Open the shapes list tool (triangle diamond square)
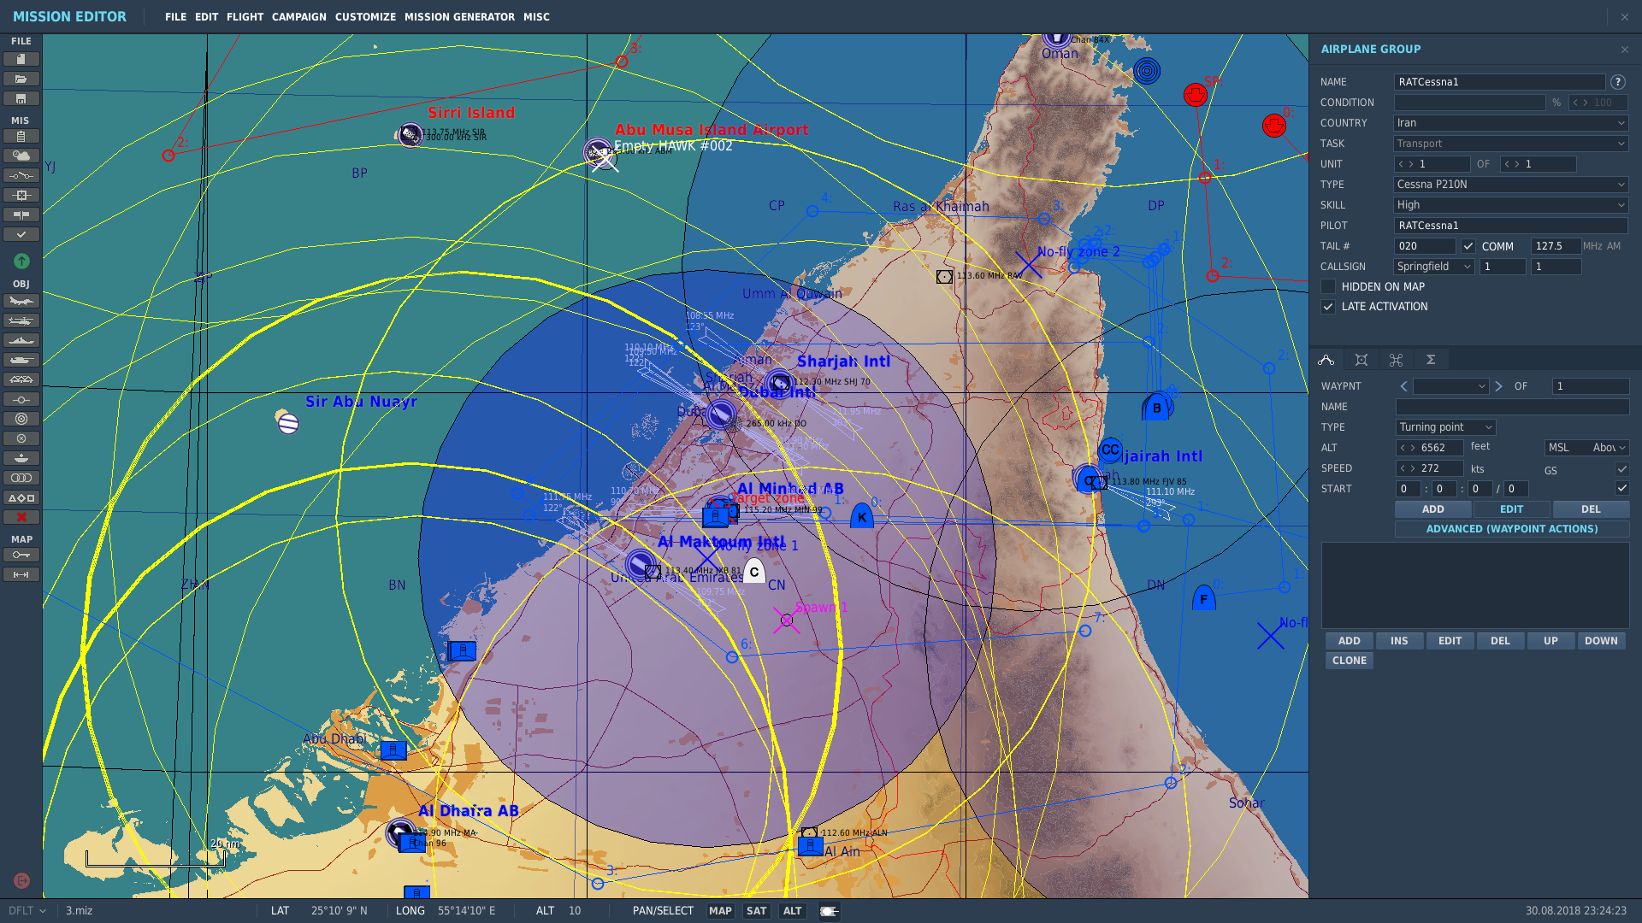The image size is (1642, 923). (x=21, y=497)
